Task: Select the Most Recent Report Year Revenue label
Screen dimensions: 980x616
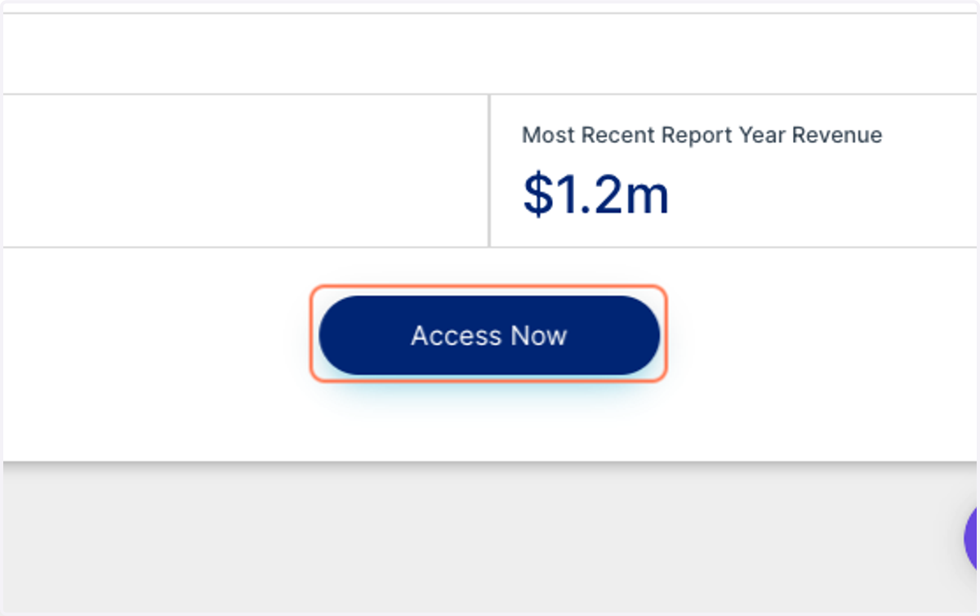Action: [x=702, y=135]
